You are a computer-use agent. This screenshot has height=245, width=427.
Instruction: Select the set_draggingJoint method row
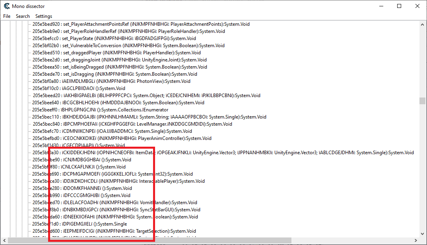pos(120,60)
